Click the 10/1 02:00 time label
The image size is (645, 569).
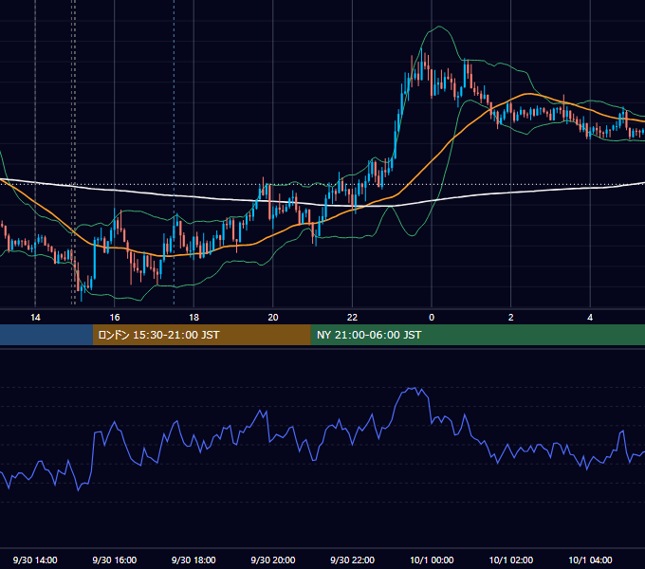click(x=511, y=560)
